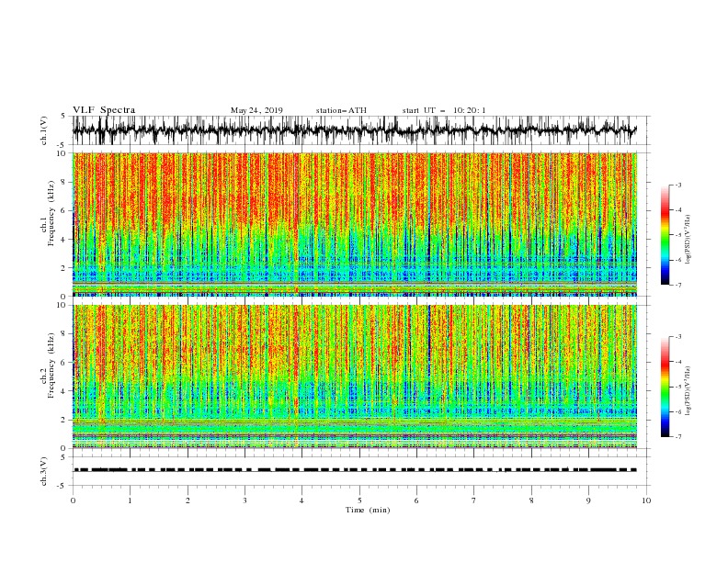Click the "2" tick on ch.2 frequency axis
The image size is (728, 562).
[x=63, y=420]
